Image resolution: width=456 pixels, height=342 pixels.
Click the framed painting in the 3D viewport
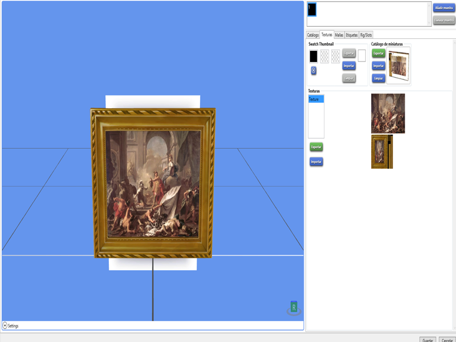(153, 183)
